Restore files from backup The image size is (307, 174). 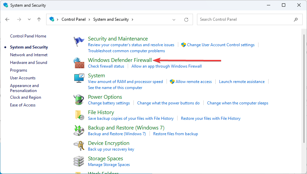(x=176, y=134)
